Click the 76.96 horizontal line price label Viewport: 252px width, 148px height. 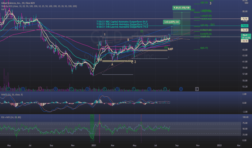click(245, 19)
